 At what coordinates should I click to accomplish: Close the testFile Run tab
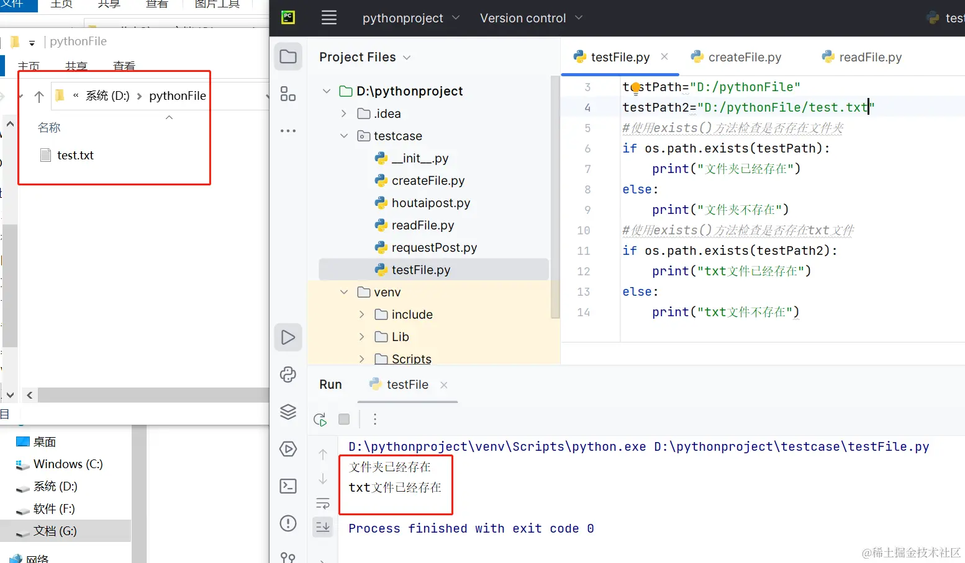pos(444,385)
